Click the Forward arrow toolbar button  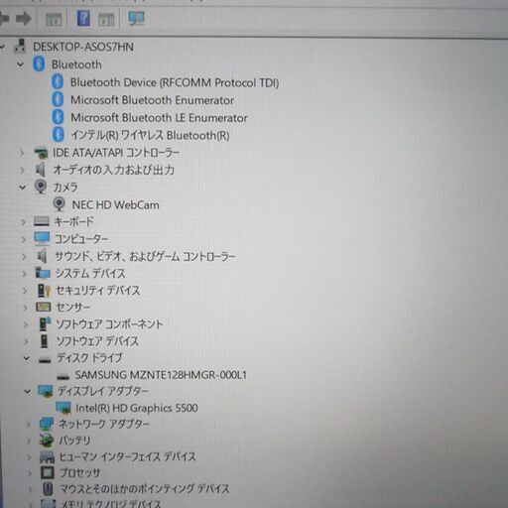tap(24, 19)
